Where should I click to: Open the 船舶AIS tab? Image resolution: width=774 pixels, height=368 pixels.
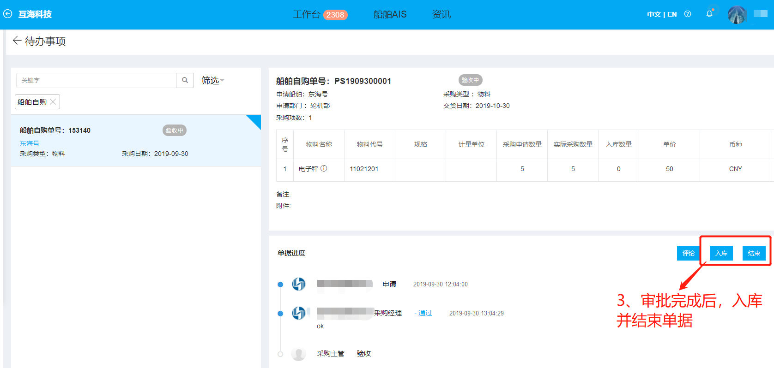[390, 14]
